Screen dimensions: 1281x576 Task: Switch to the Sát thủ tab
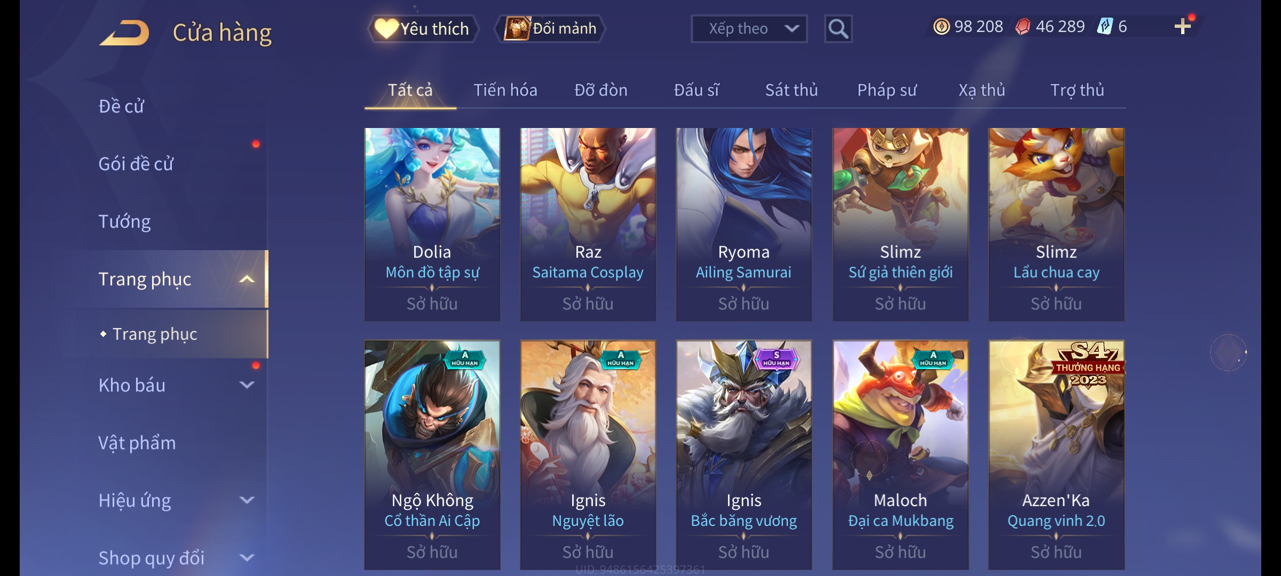tap(791, 90)
